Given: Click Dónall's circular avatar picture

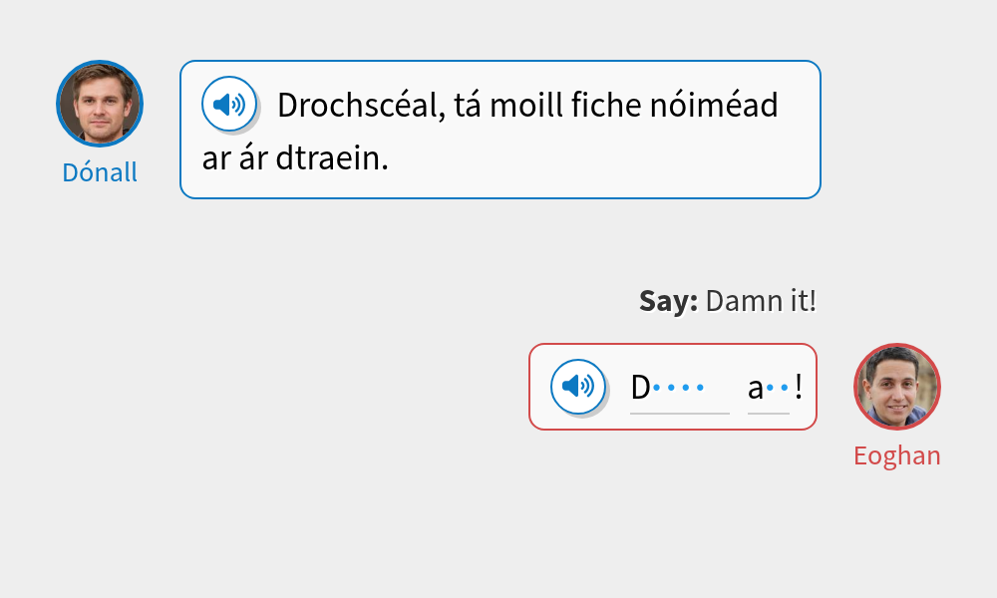Looking at the screenshot, I should tap(100, 103).
